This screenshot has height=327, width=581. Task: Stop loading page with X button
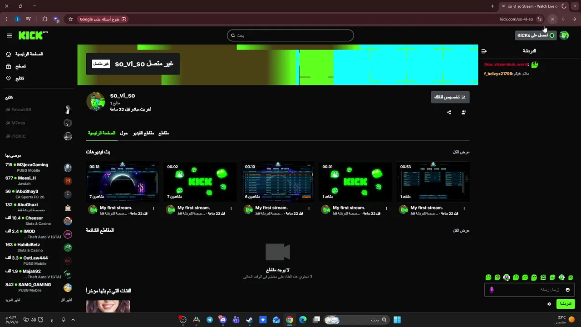[552, 19]
